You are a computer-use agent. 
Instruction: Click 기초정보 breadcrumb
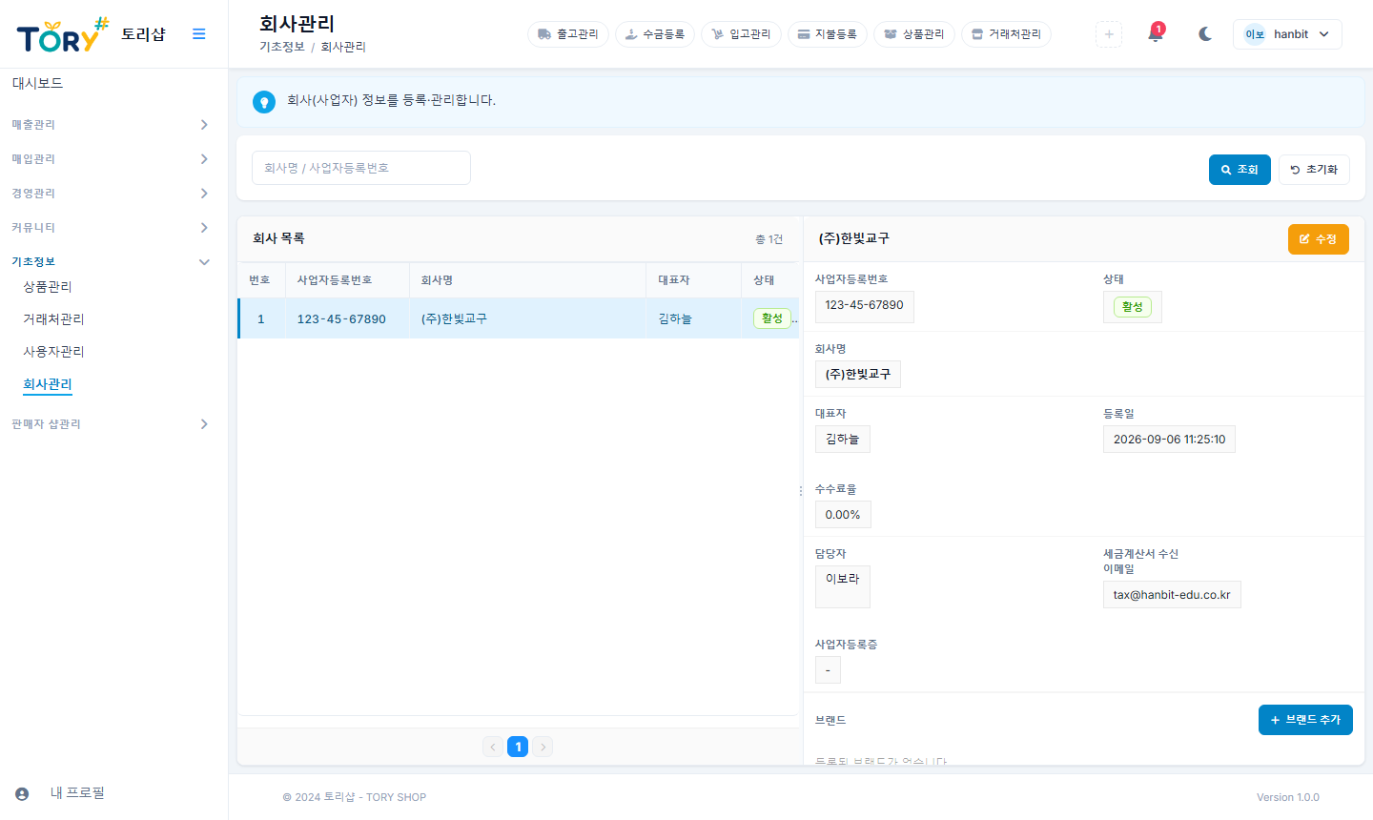(x=282, y=47)
